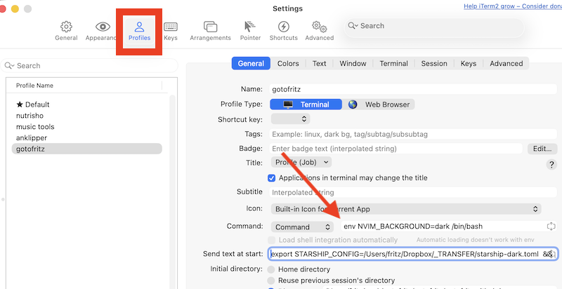
Task: Select the Terminal profile type
Action: click(x=306, y=105)
